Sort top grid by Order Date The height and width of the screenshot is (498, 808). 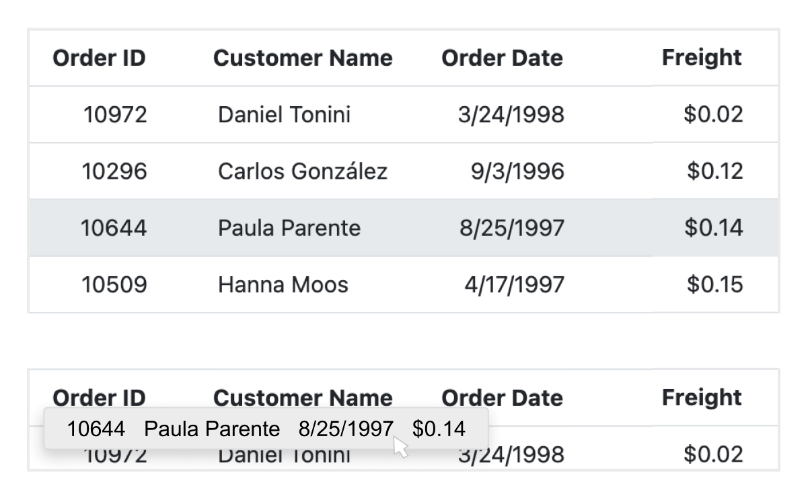tap(502, 58)
